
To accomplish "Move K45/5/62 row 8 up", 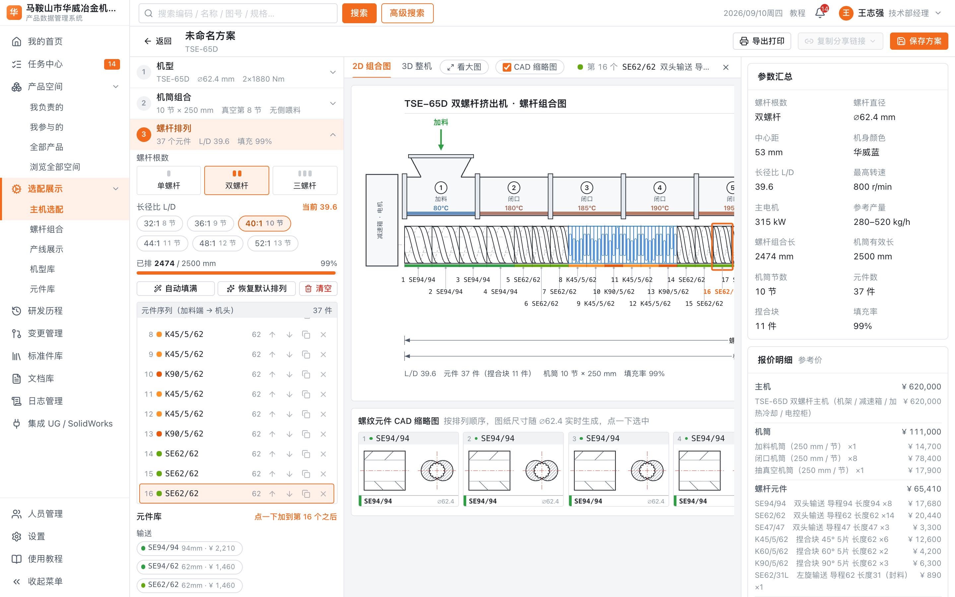I will tap(272, 334).
